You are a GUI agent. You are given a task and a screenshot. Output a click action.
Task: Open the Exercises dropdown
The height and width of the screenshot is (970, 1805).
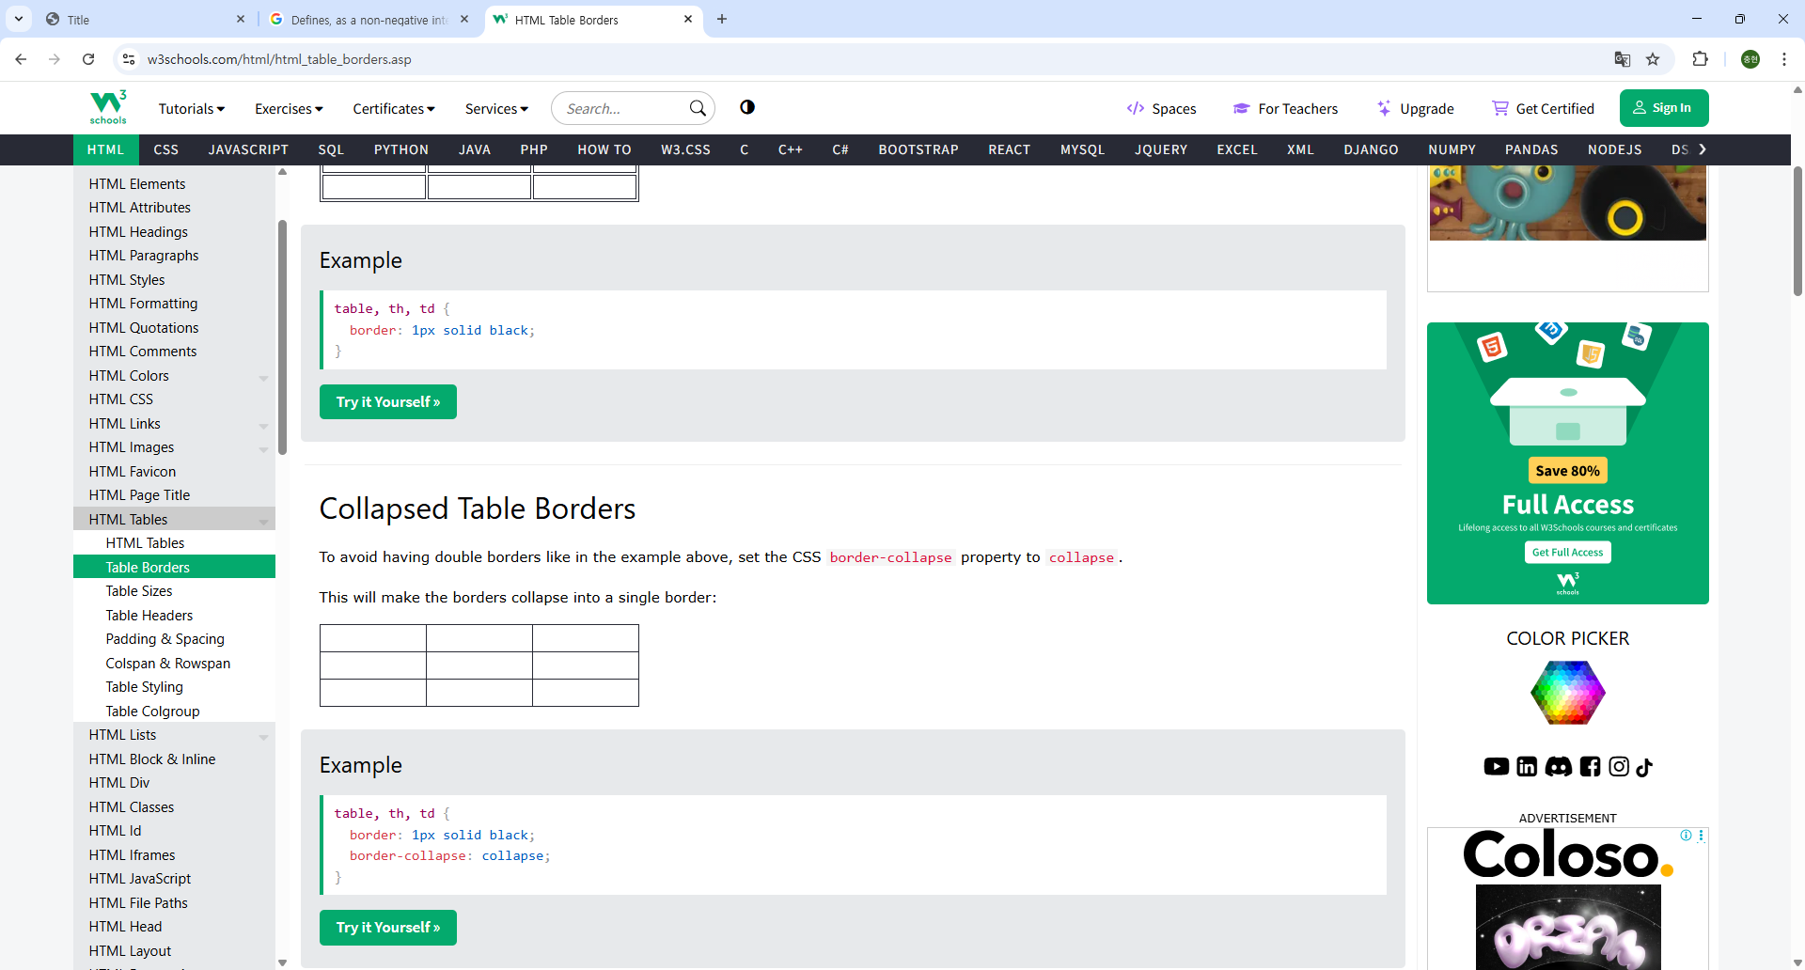(x=289, y=108)
